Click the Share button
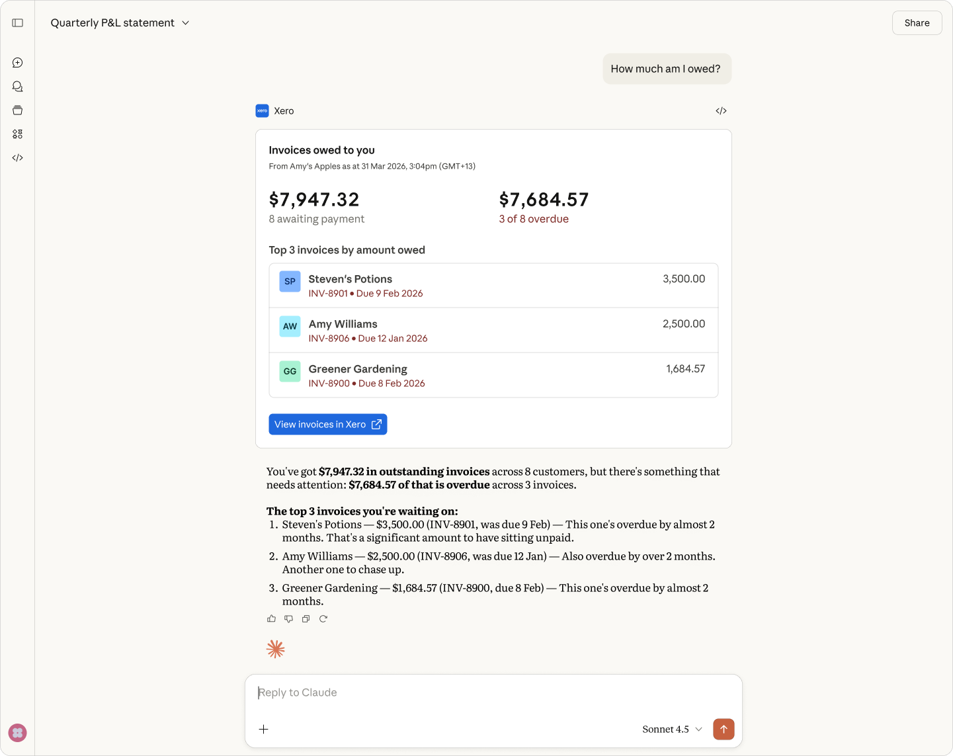The image size is (953, 756). pyautogui.click(x=917, y=23)
